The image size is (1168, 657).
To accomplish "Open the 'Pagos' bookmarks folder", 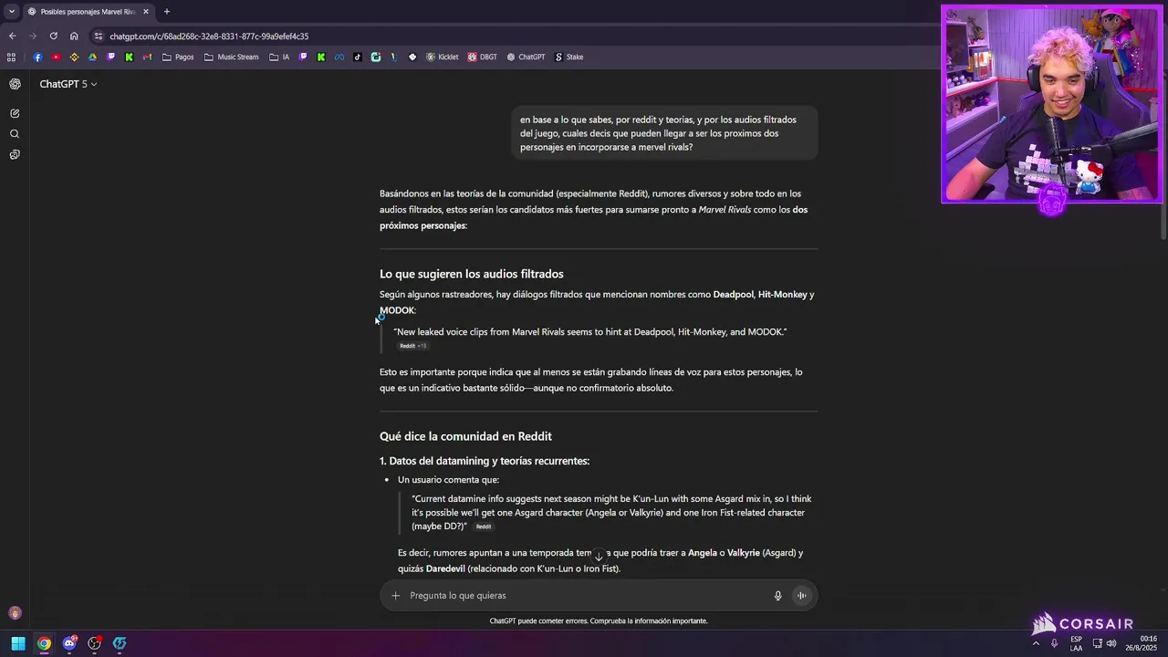I will (x=178, y=57).
